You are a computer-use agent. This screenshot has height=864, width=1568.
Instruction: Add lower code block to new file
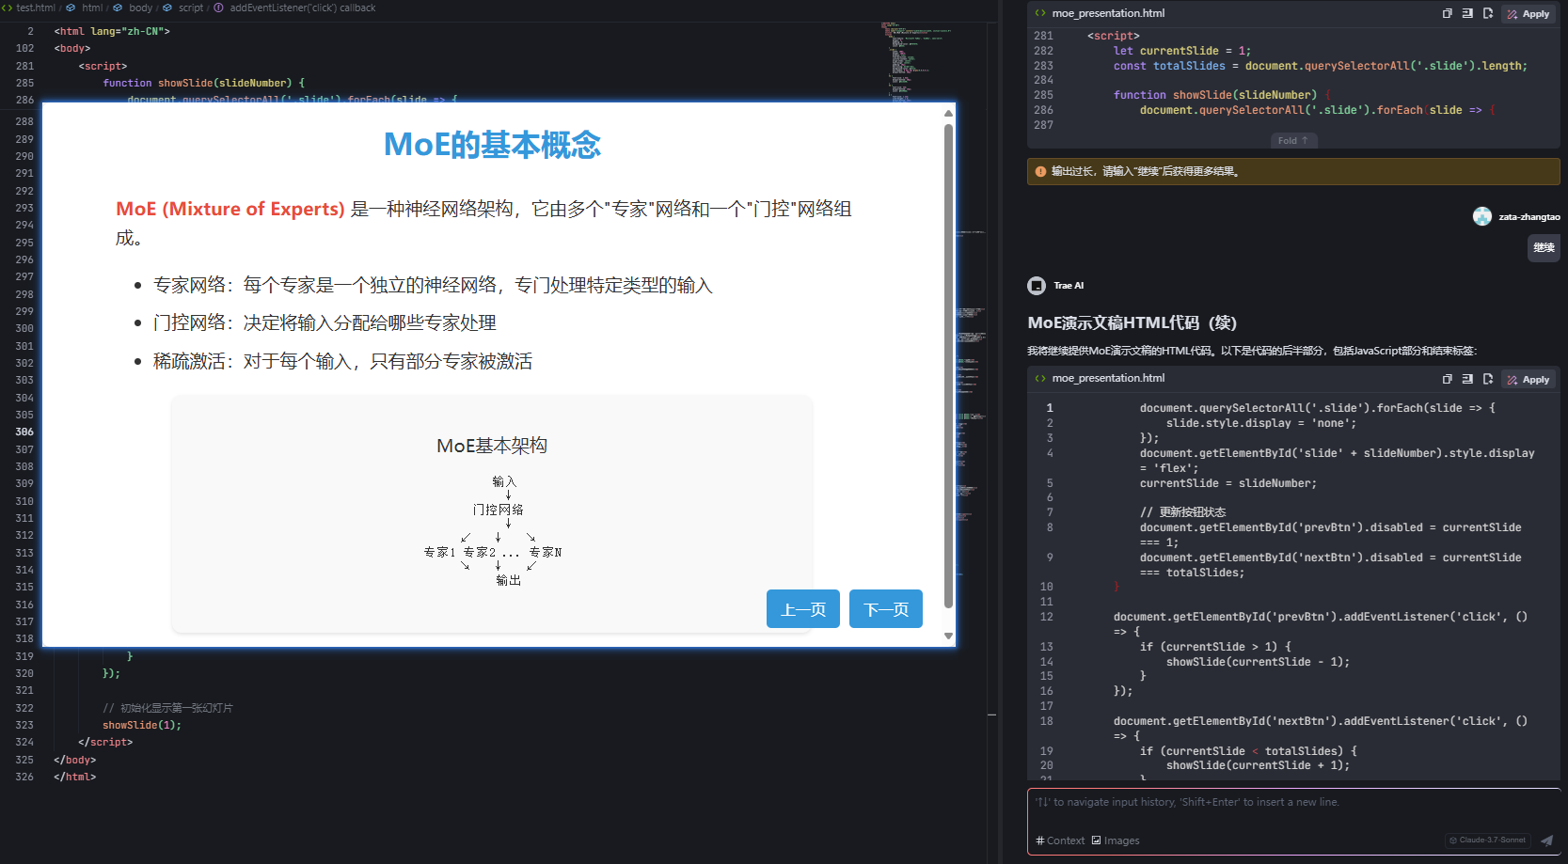click(1488, 379)
